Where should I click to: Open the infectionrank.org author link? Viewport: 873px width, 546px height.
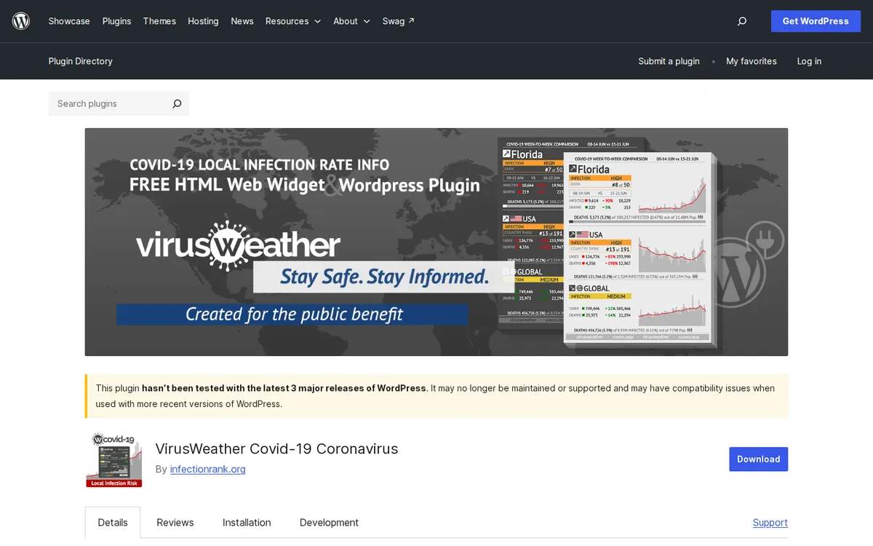pos(207,469)
